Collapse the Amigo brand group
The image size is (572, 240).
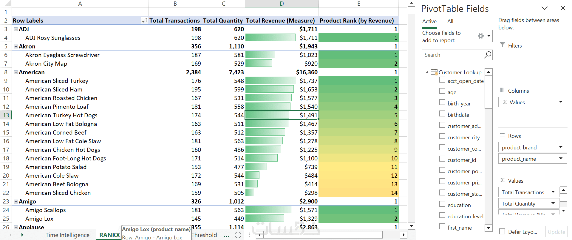(x=16, y=201)
